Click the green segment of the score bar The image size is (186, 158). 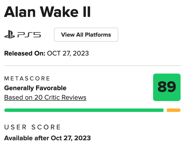coord(84,110)
